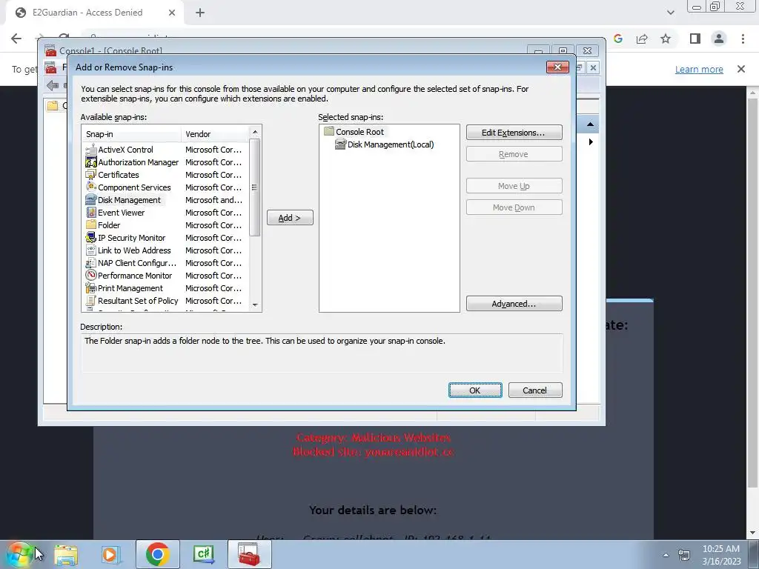
Task: Open the Advanced settings button
Action: 514,304
